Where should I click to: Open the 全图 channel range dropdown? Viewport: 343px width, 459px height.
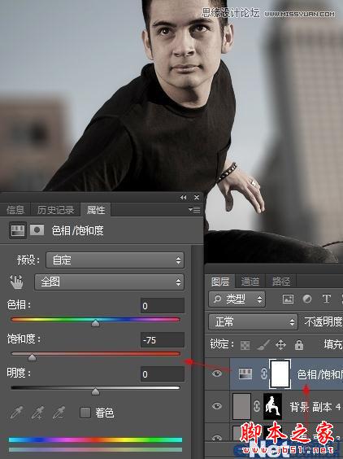coord(110,282)
